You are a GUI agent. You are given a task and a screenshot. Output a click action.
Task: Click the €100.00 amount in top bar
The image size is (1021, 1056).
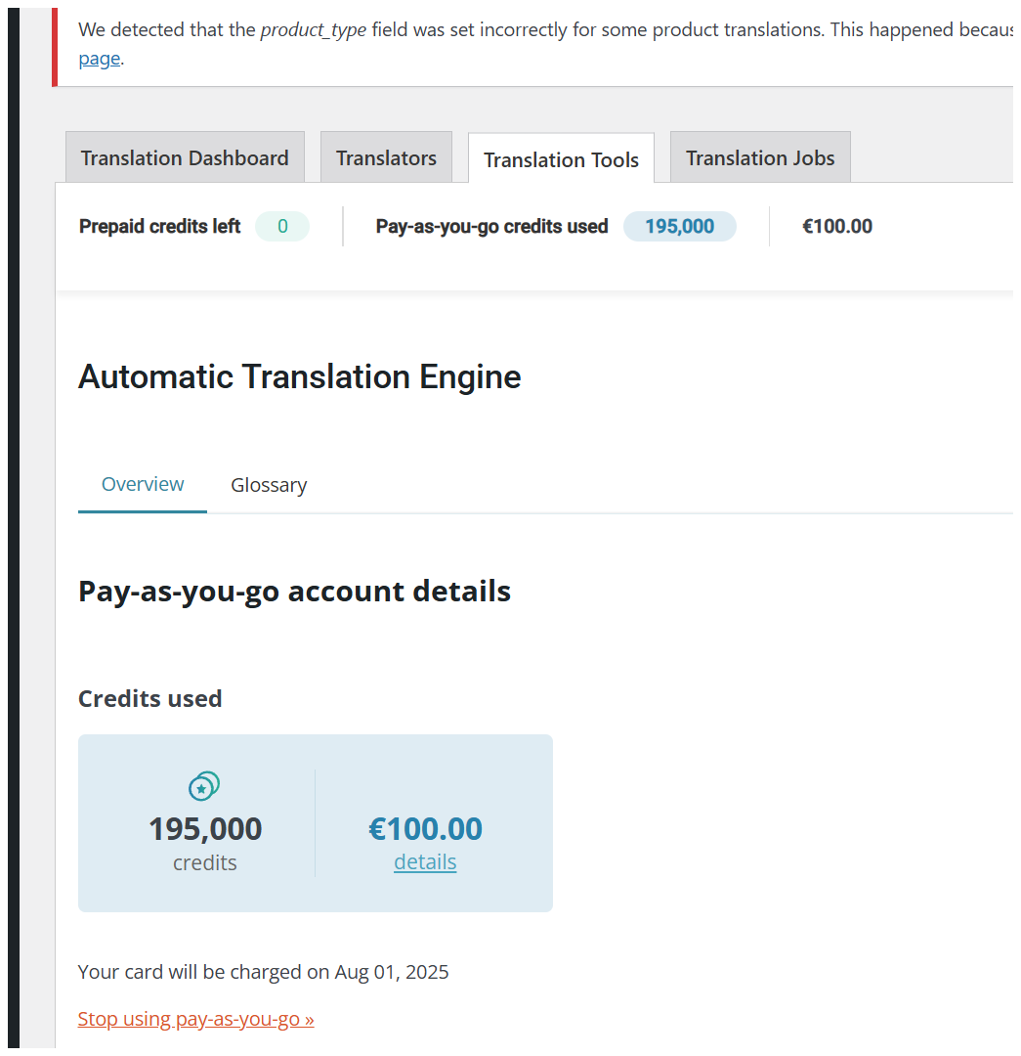837,226
